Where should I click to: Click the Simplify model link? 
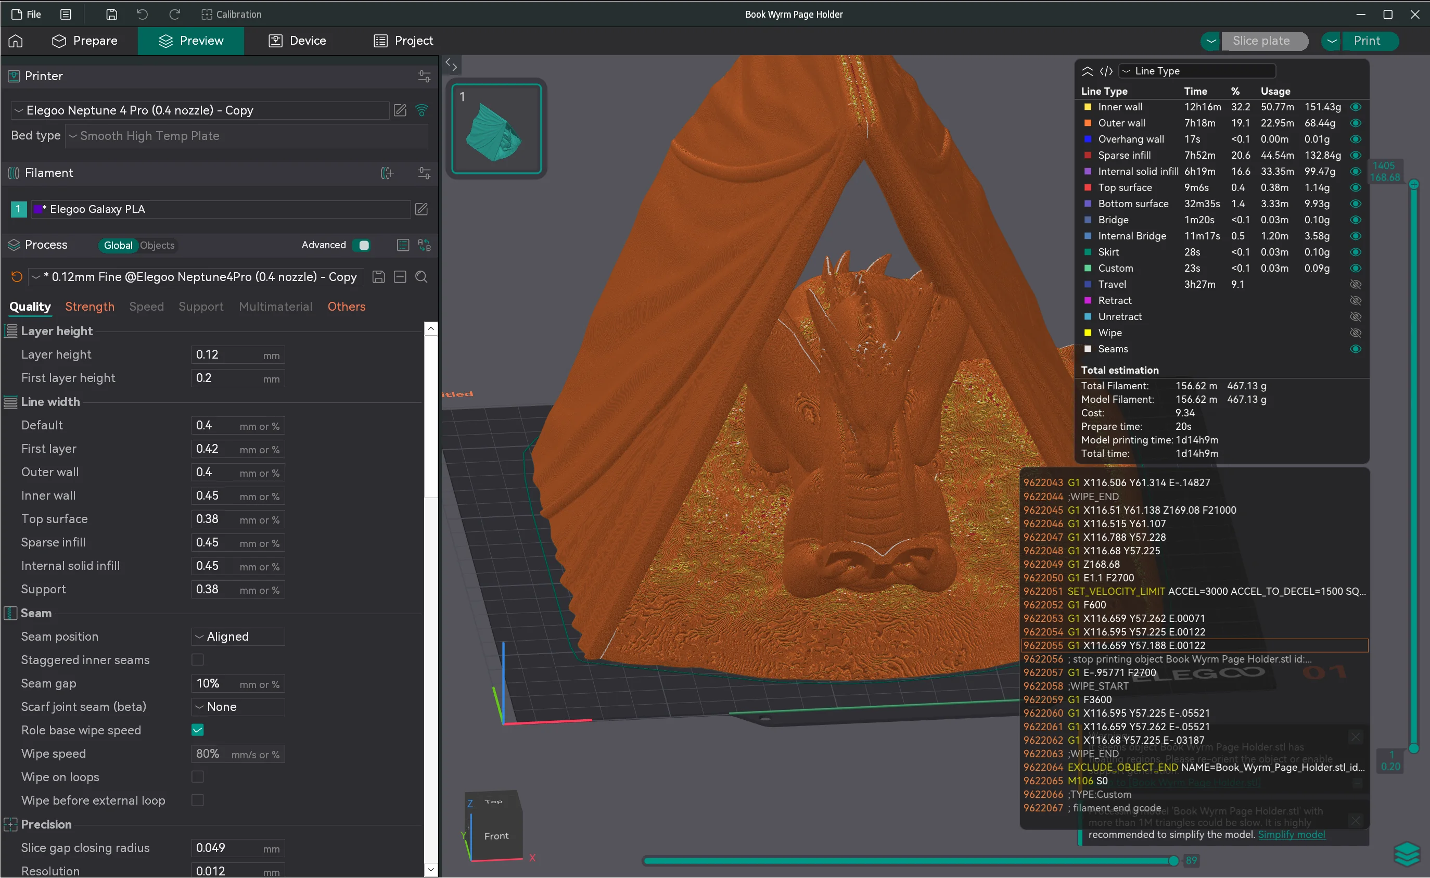[x=1291, y=834]
